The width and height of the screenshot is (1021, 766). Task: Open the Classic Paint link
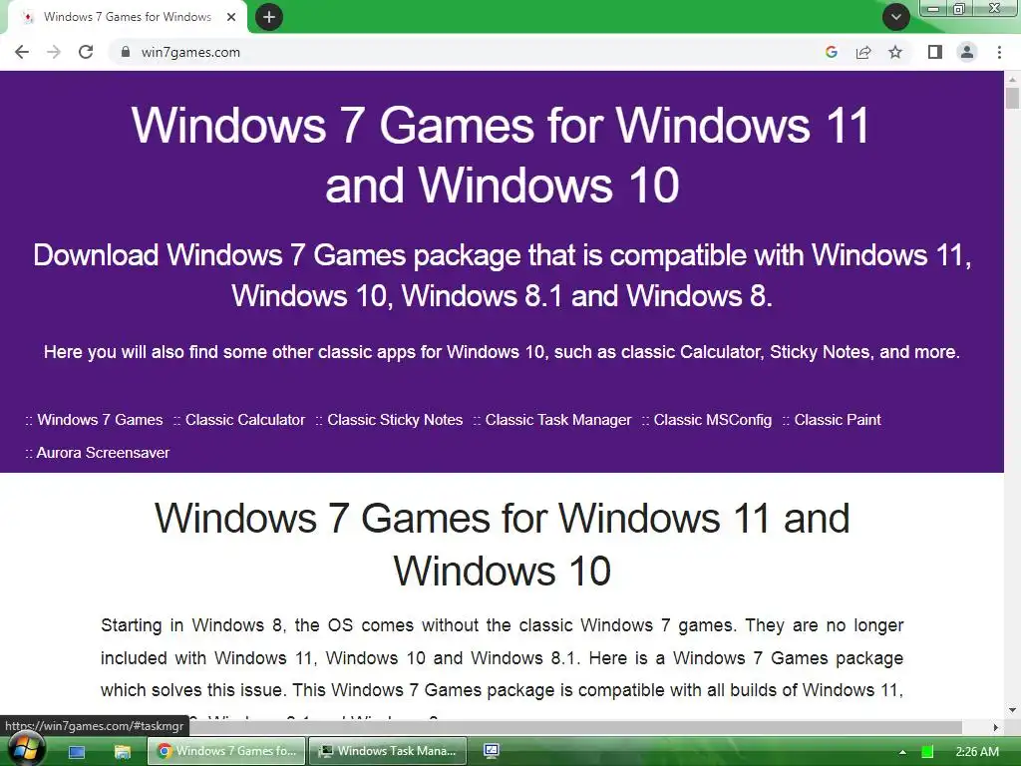coord(838,420)
